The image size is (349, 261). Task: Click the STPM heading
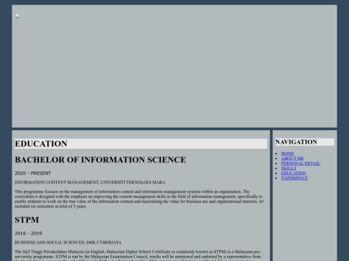pyautogui.click(x=26, y=220)
